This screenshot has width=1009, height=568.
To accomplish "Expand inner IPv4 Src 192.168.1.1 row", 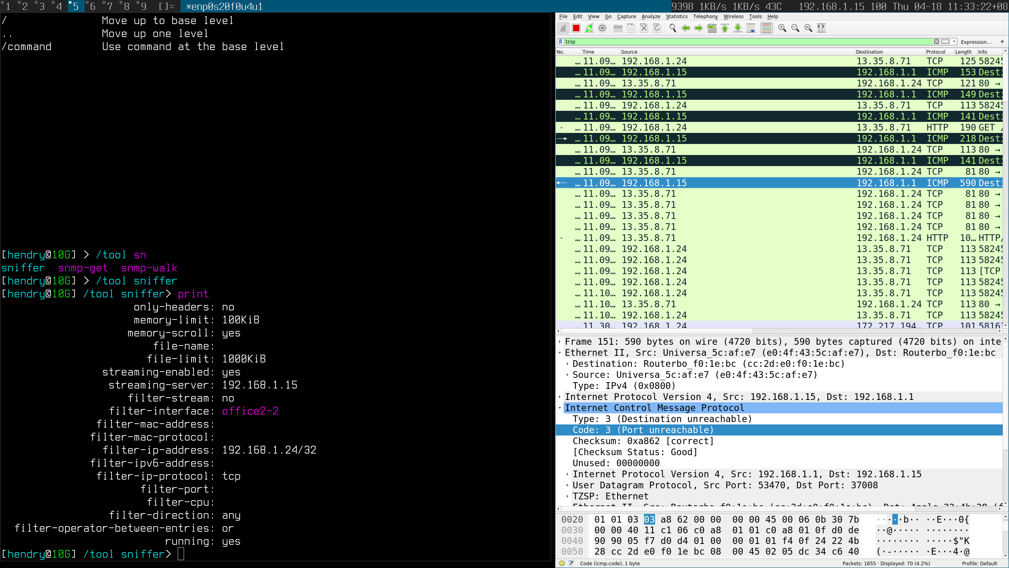I will 568,474.
